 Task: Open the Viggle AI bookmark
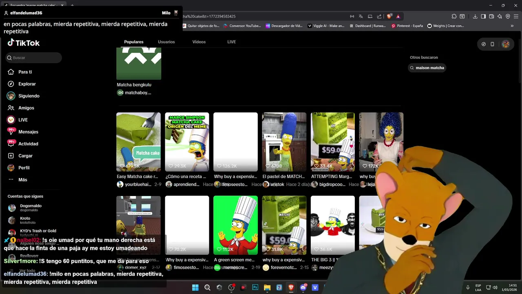point(325,26)
